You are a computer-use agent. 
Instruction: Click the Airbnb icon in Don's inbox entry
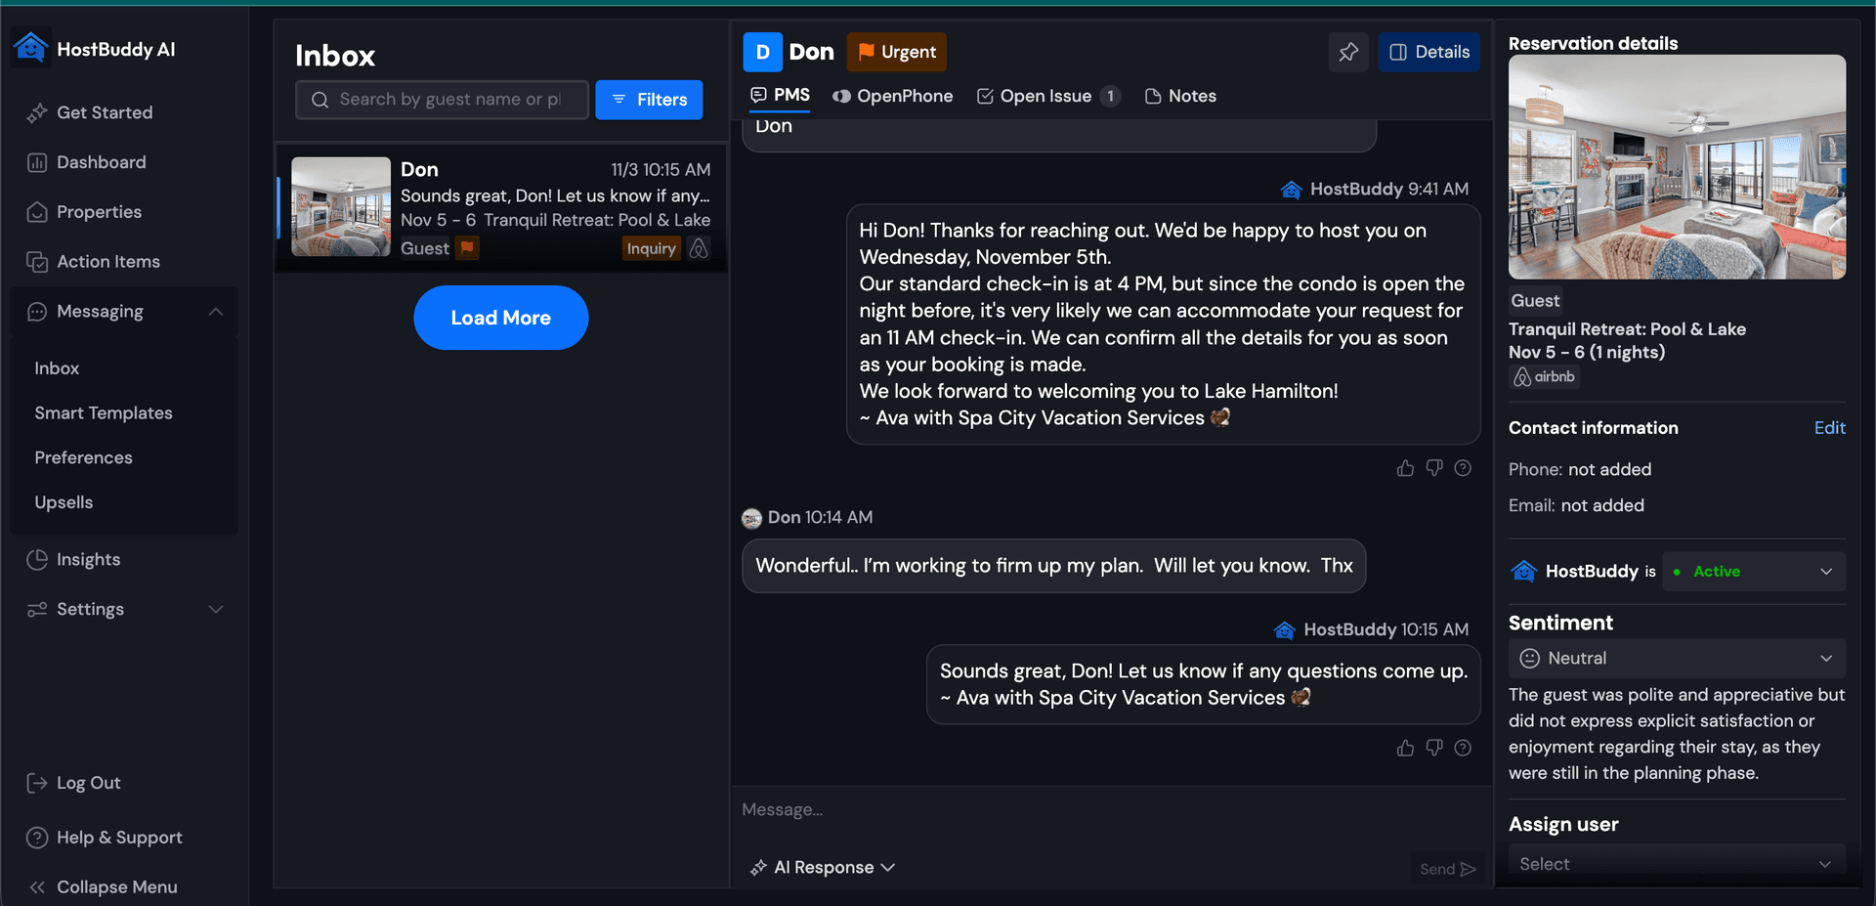(698, 249)
